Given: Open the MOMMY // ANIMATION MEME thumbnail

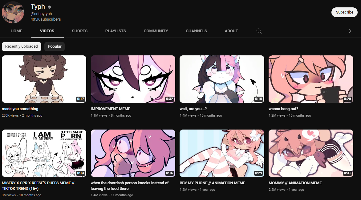Looking at the screenshot, I should [311, 153].
